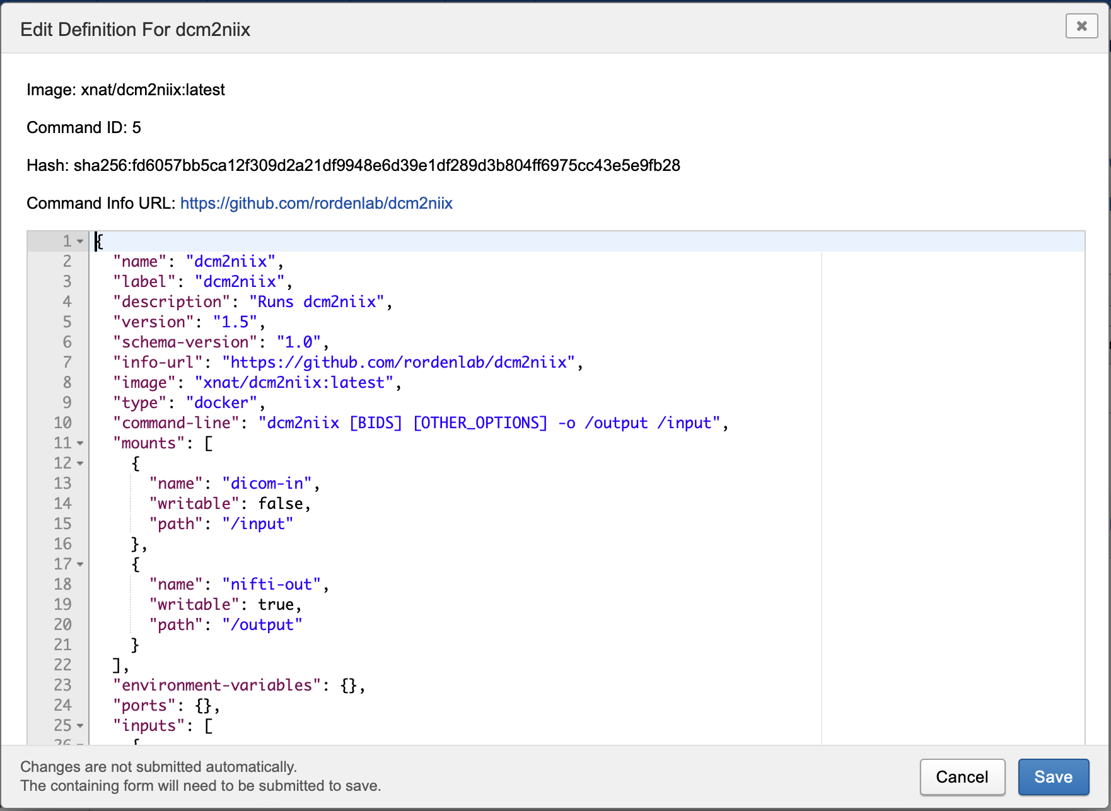Click the writable false value on line 14
Viewport: 1111px width, 811px height.
click(280, 504)
